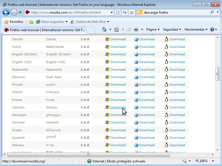Click the horizontal scrollbar thumb

(88, 155)
